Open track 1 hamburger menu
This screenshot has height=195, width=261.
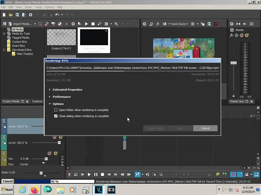tap(4, 121)
